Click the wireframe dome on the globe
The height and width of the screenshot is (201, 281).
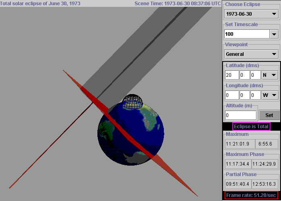click(x=132, y=102)
